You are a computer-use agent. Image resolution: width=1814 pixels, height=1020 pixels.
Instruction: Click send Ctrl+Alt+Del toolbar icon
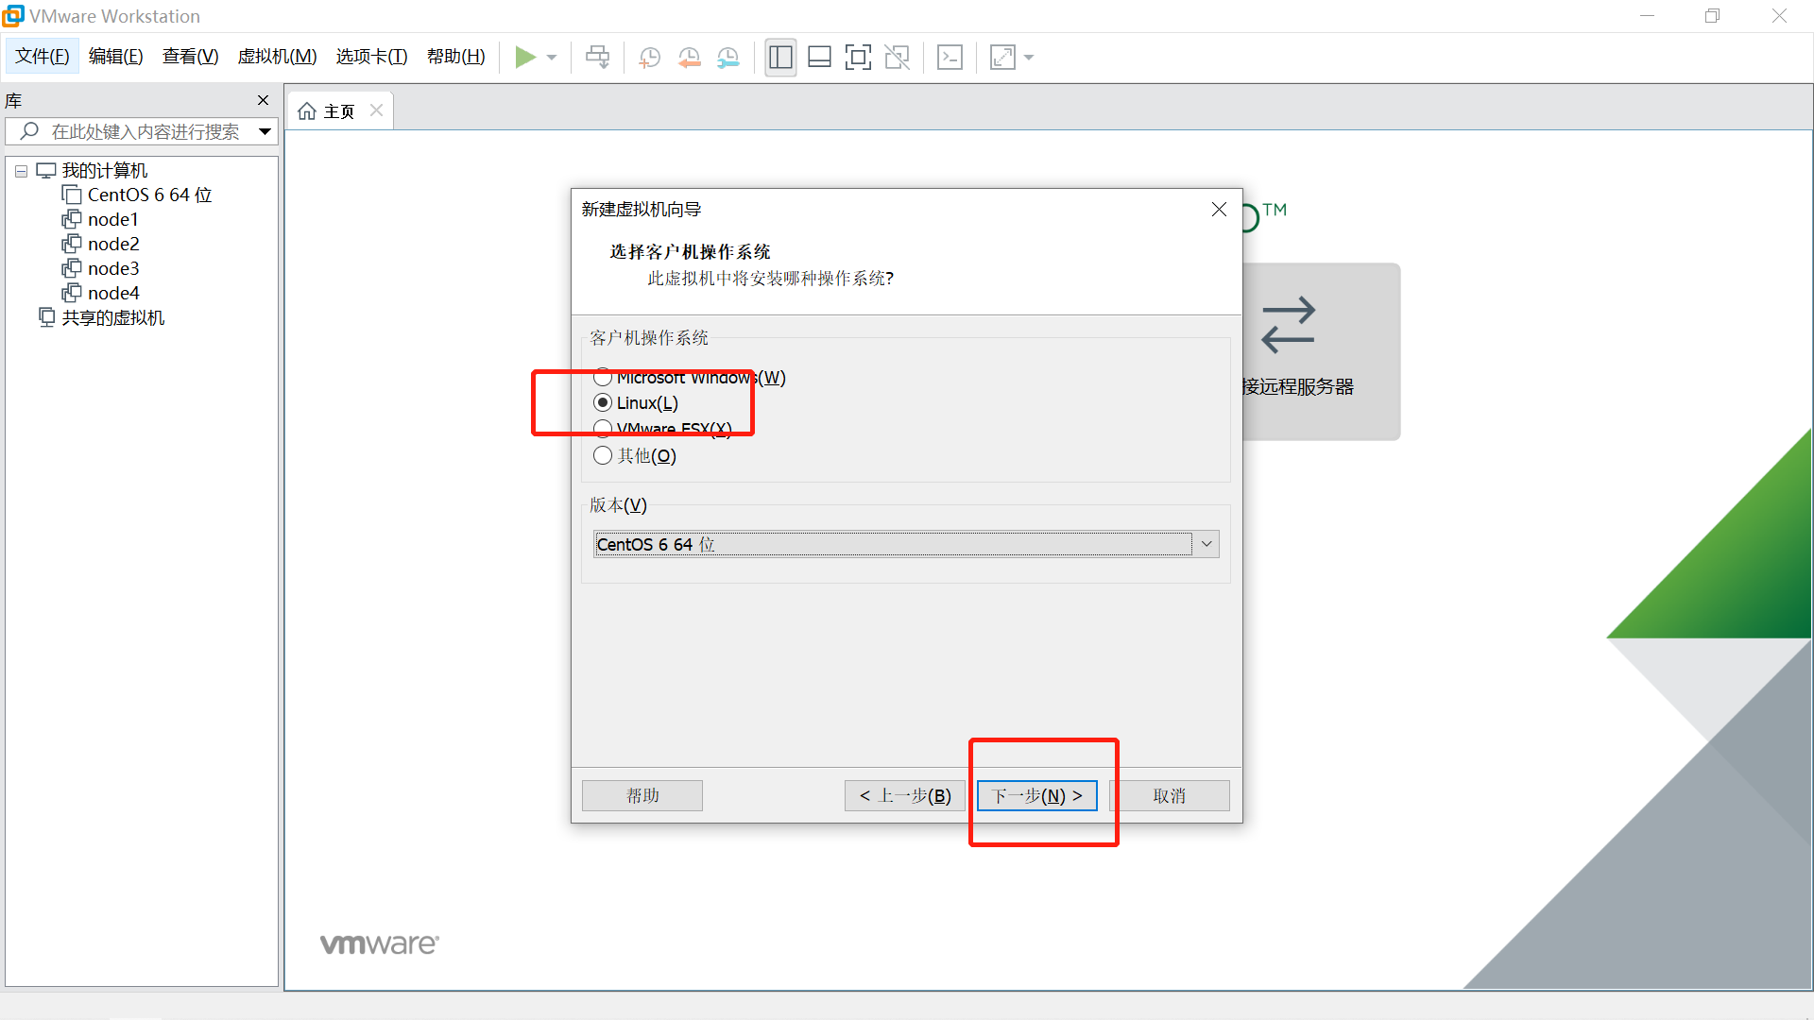[597, 58]
